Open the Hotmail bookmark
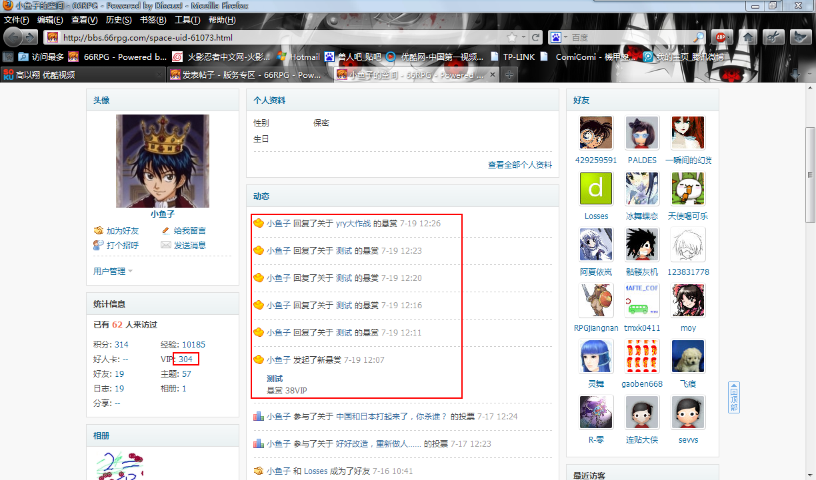This screenshot has height=480, width=816. click(x=299, y=57)
